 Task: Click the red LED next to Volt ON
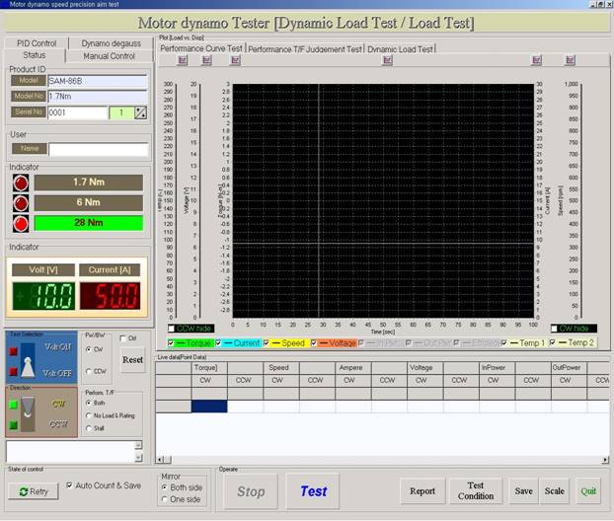13,351
